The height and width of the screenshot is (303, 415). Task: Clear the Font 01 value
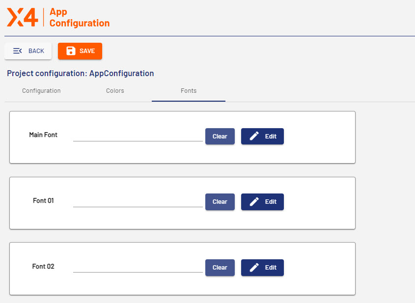coord(220,202)
